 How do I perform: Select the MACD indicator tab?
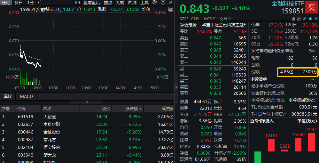(x=26, y=96)
